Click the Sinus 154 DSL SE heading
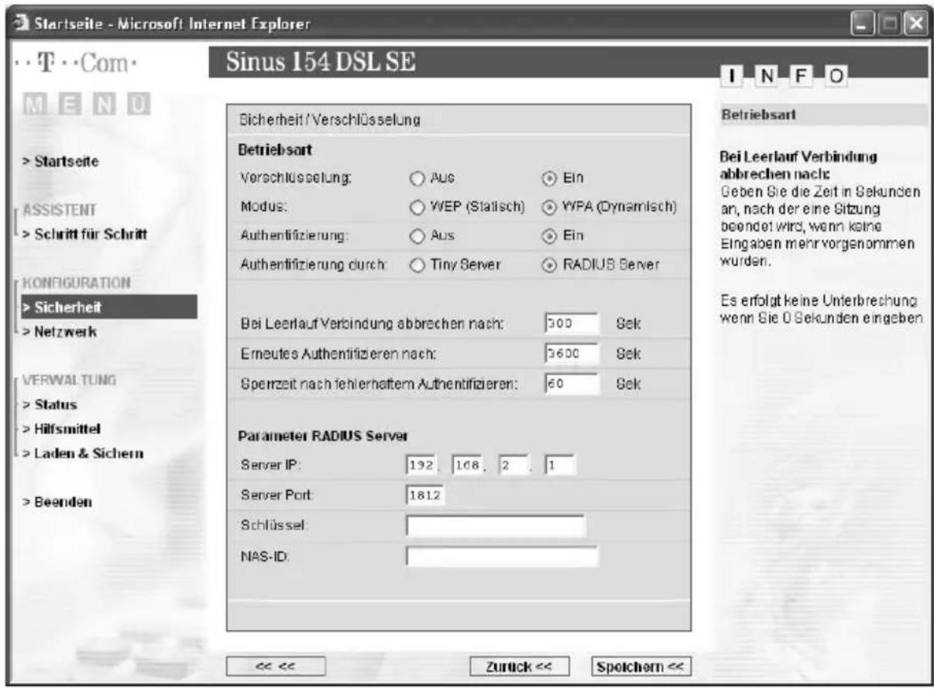The width and height of the screenshot is (934, 689). [320, 63]
